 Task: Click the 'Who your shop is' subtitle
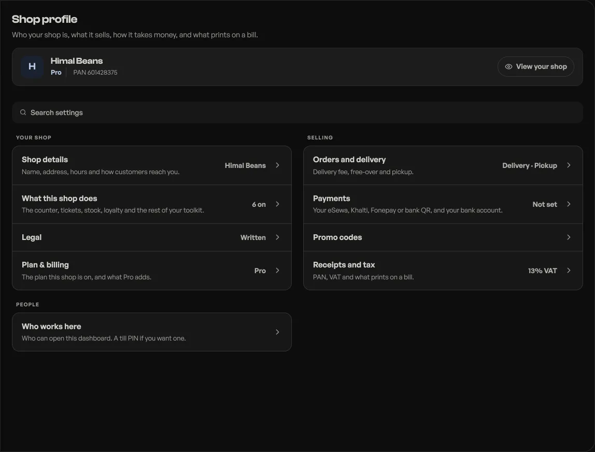click(135, 35)
